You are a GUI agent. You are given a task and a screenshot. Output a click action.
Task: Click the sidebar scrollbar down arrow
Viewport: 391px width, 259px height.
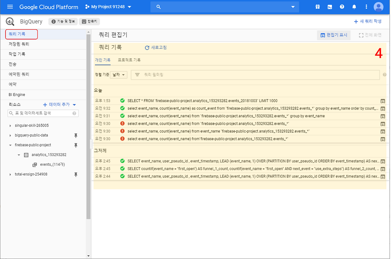tap(89, 256)
